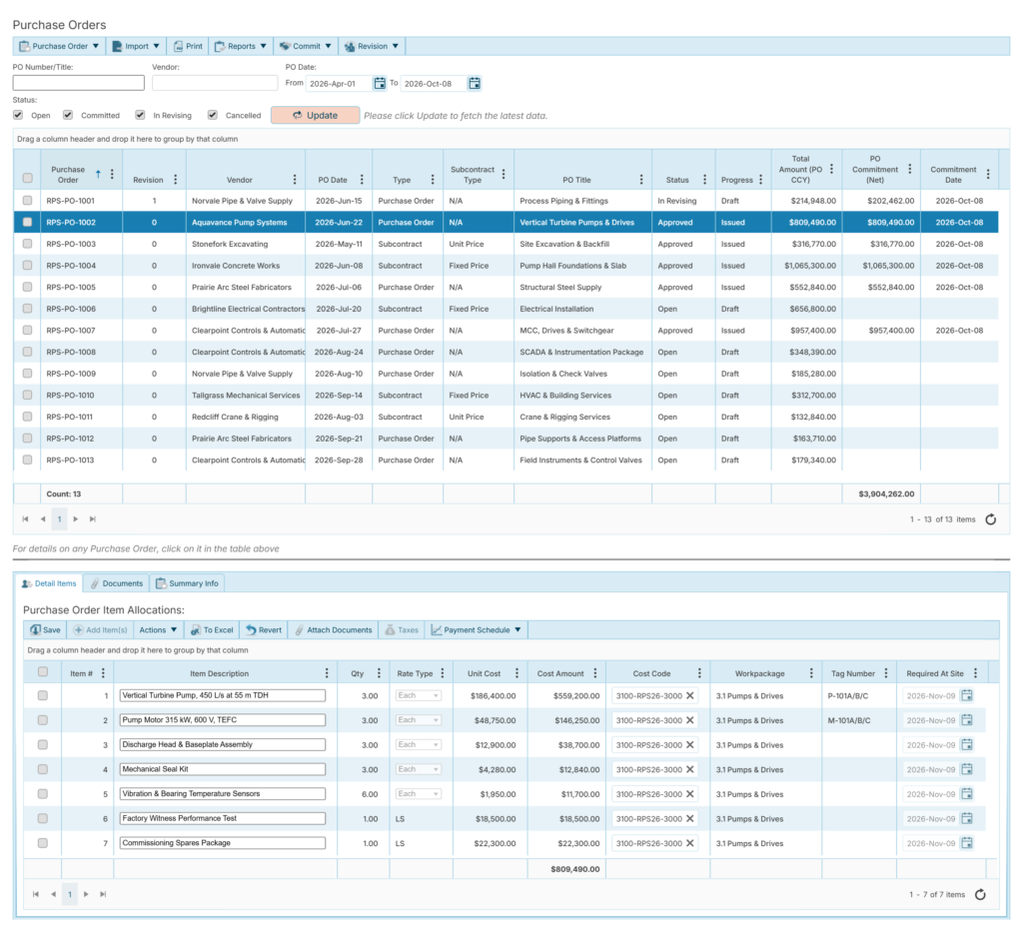The image size is (1023, 933).
Task: Toggle the Open status checkbox
Action: click(18, 115)
